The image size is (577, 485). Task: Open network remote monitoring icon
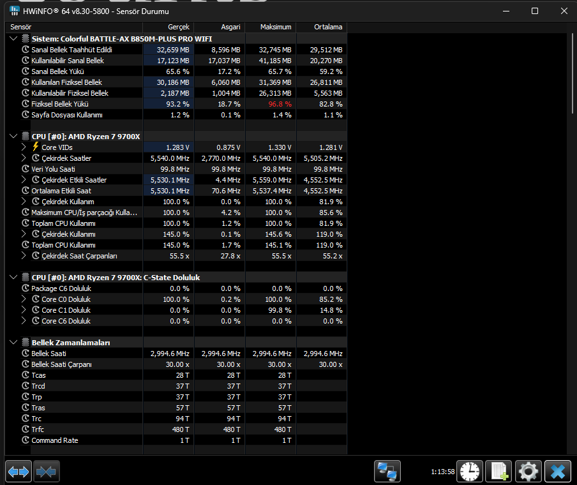(387, 471)
